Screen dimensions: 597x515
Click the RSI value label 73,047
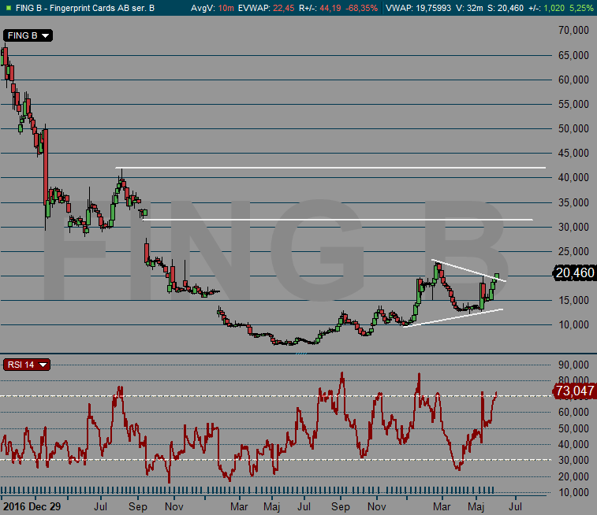[575, 391]
